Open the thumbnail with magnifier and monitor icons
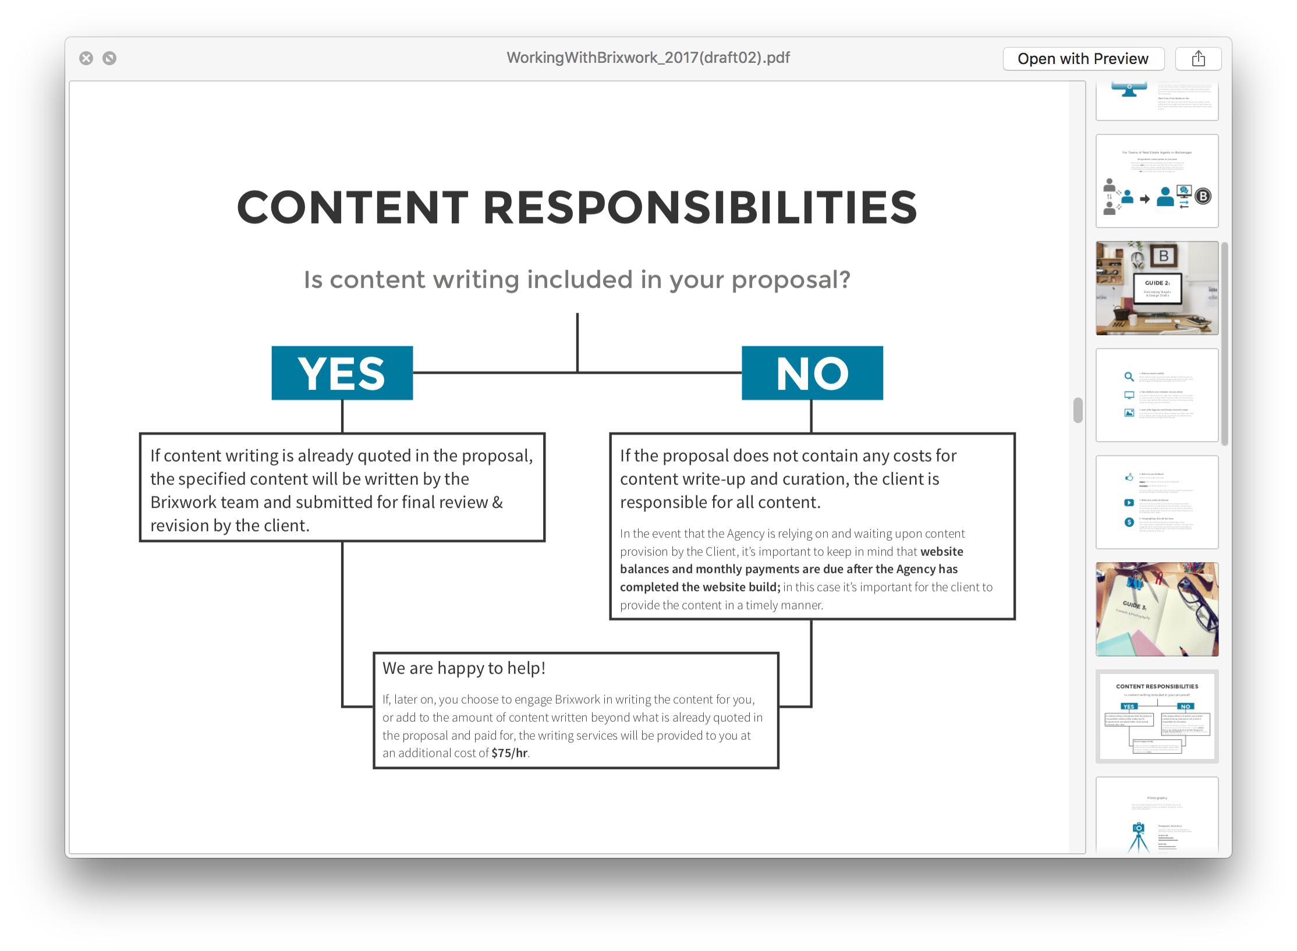The width and height of the screenshot is (1297, 951). point(1157,395)
